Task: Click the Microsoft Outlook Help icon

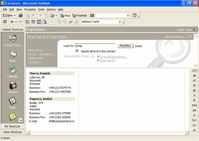Action: click(134, 16)
